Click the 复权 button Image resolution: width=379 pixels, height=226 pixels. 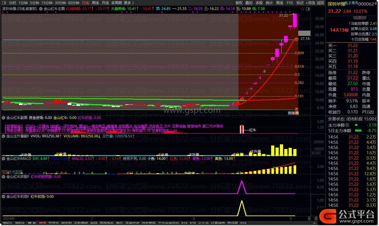239,3
